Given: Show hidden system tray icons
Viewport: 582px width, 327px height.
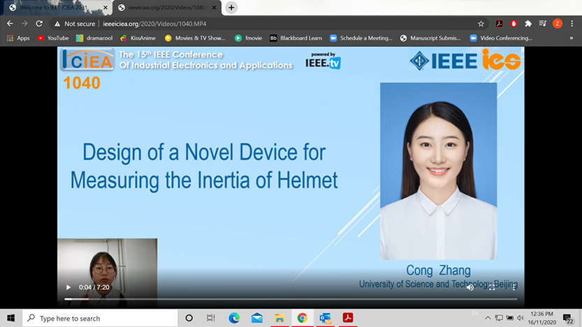Looking at the screenshot, I should 488,318.
